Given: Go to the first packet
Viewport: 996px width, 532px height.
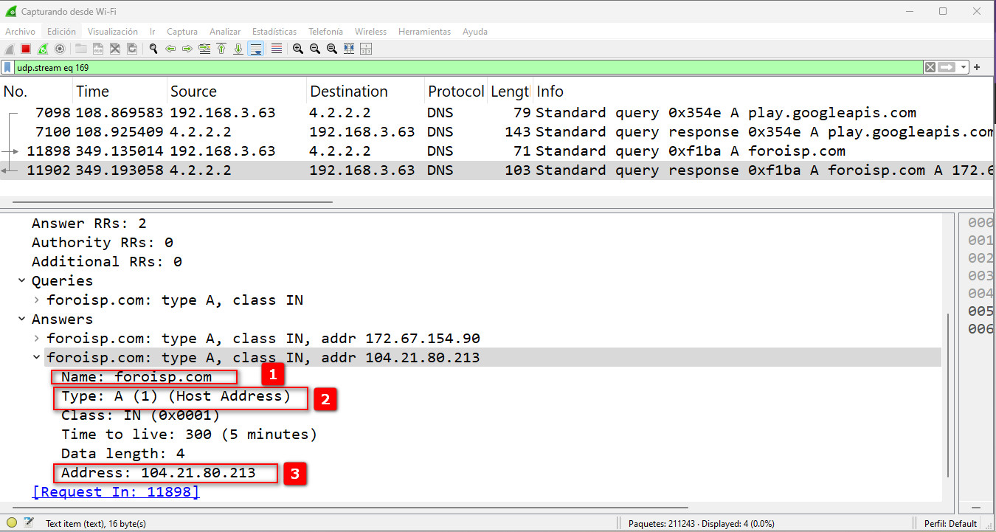Looking at the screenshot, I should 221,49.
